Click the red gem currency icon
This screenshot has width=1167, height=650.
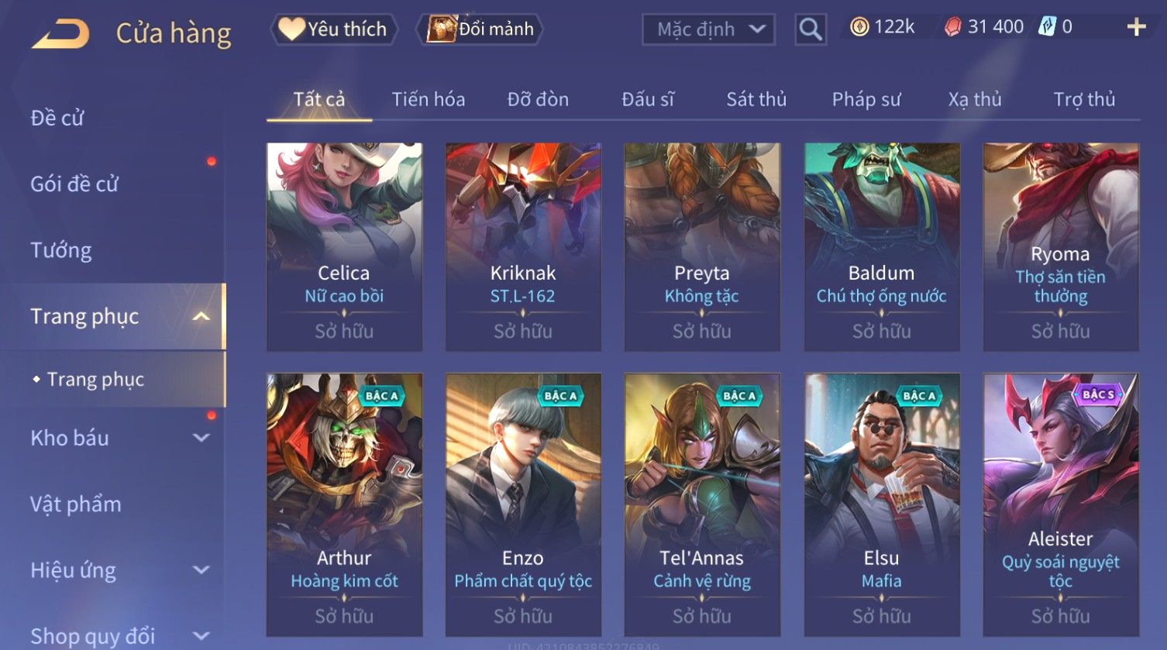click(952, 27)
